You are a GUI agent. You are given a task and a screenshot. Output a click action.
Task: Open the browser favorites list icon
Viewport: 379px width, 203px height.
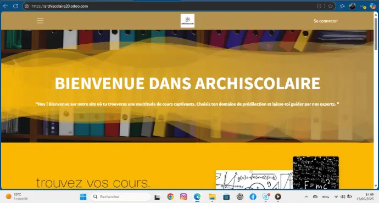pyautogui.click(x=342, y=6)
